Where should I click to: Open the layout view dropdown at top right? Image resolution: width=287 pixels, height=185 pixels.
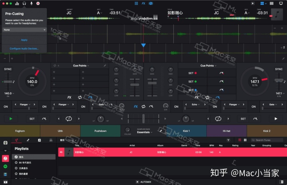(263, 3)
